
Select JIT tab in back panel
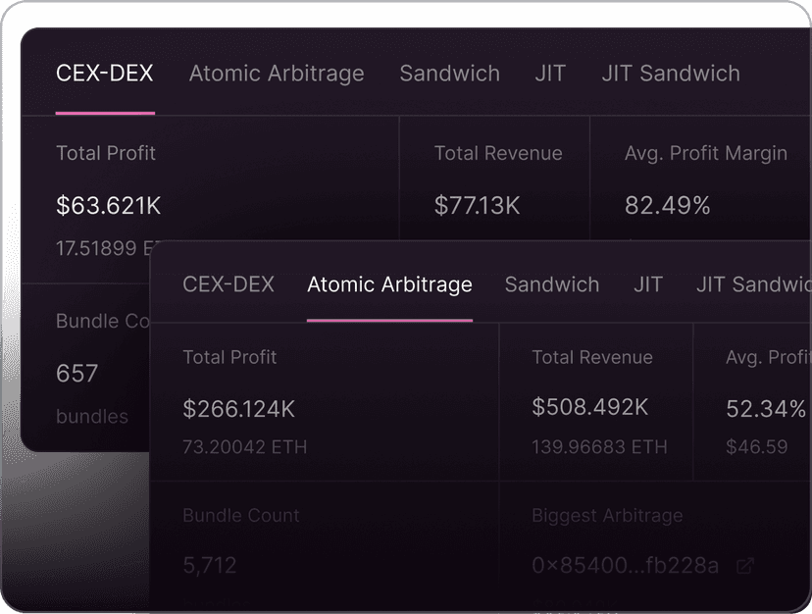coord(550,73)
